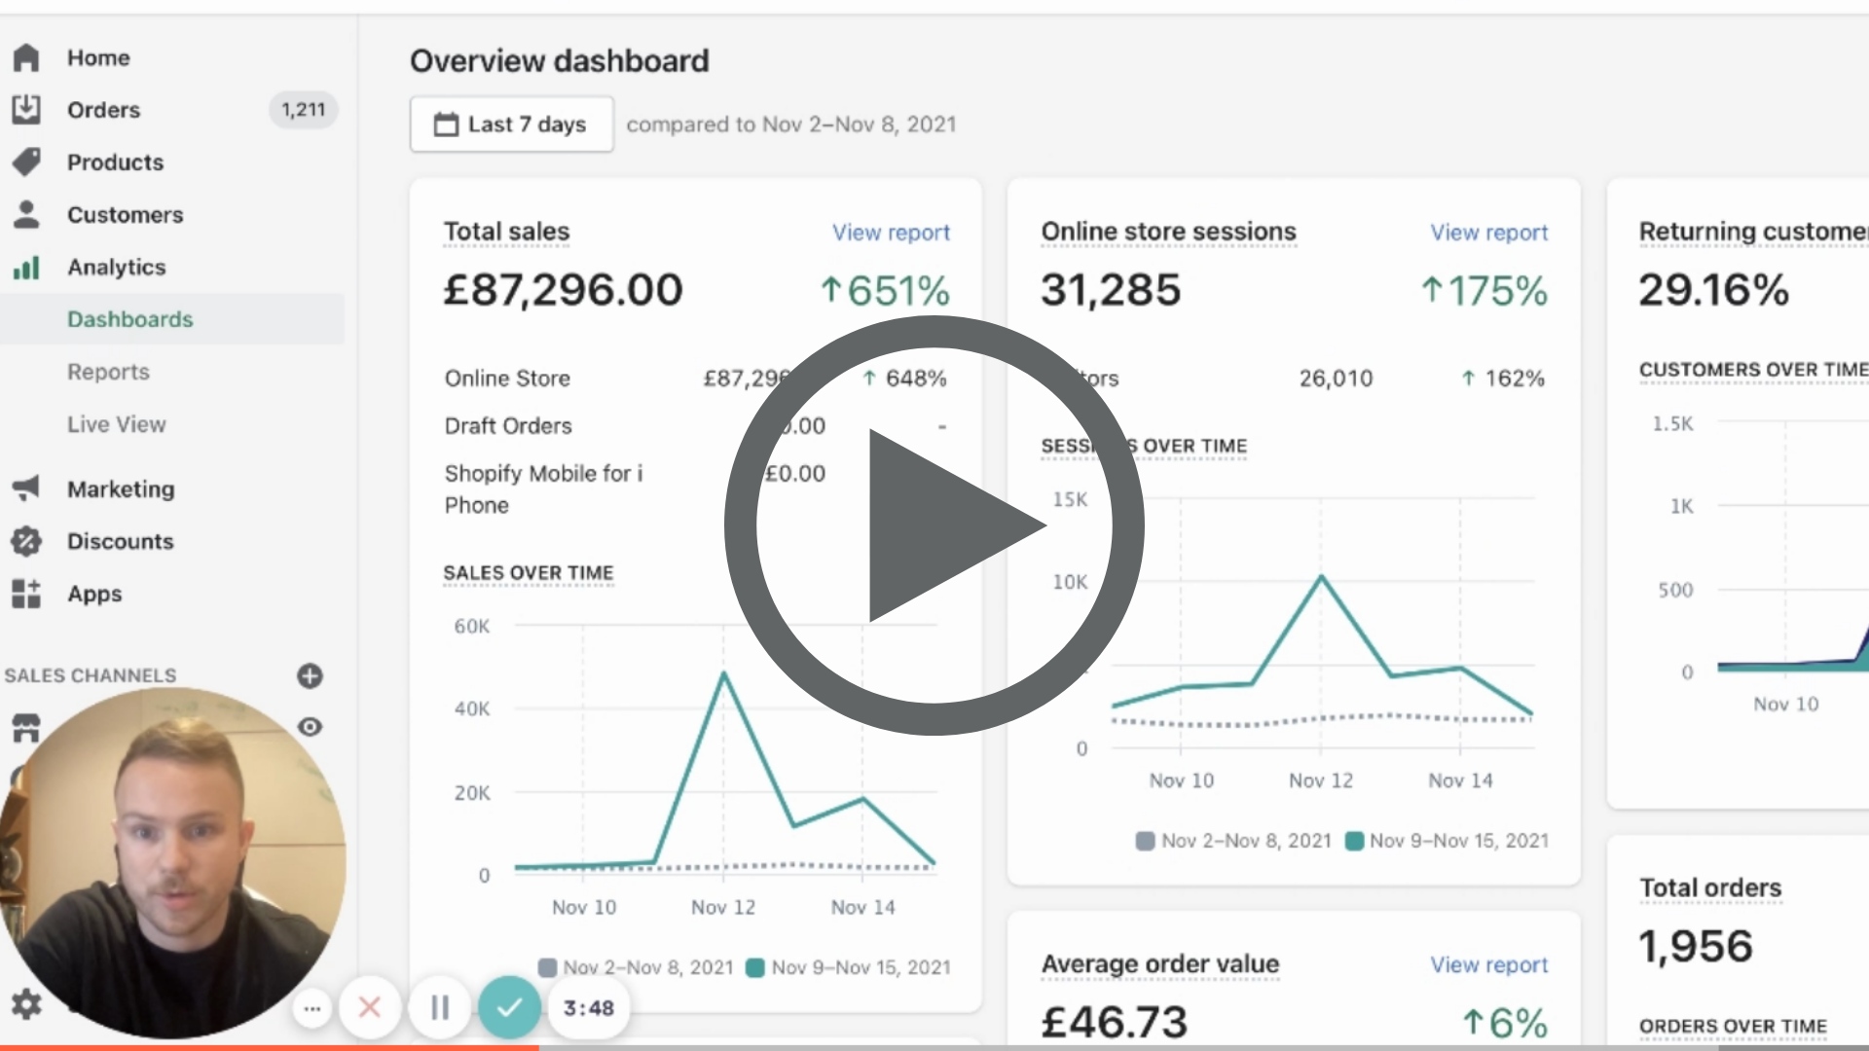Select Analytics in the sidebar
Image resolution: width=1869 pixels, height=1051 pixels.
pos(116,268)
